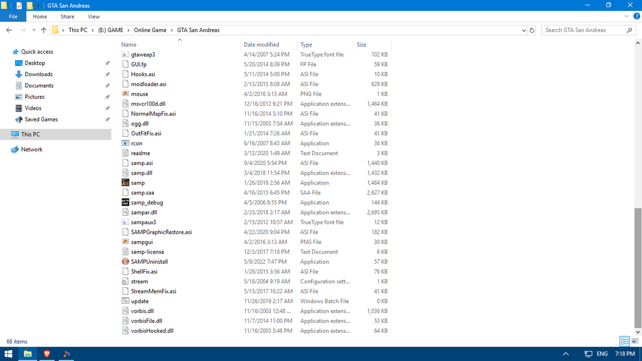Viewport: 642px width, 361px height.
Task: Open the File menu
Action: click(13, 17)
